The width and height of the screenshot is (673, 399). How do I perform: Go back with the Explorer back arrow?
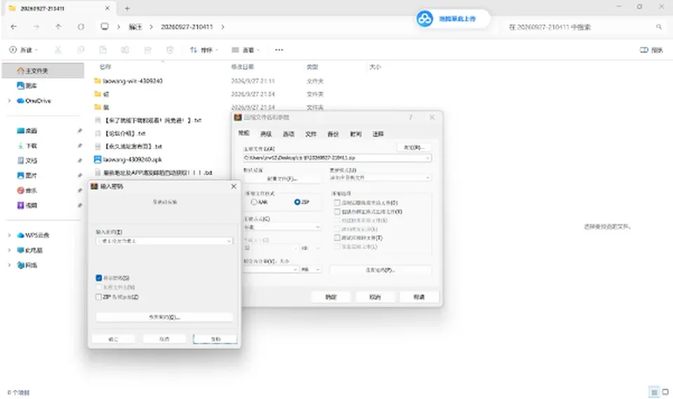14,27
